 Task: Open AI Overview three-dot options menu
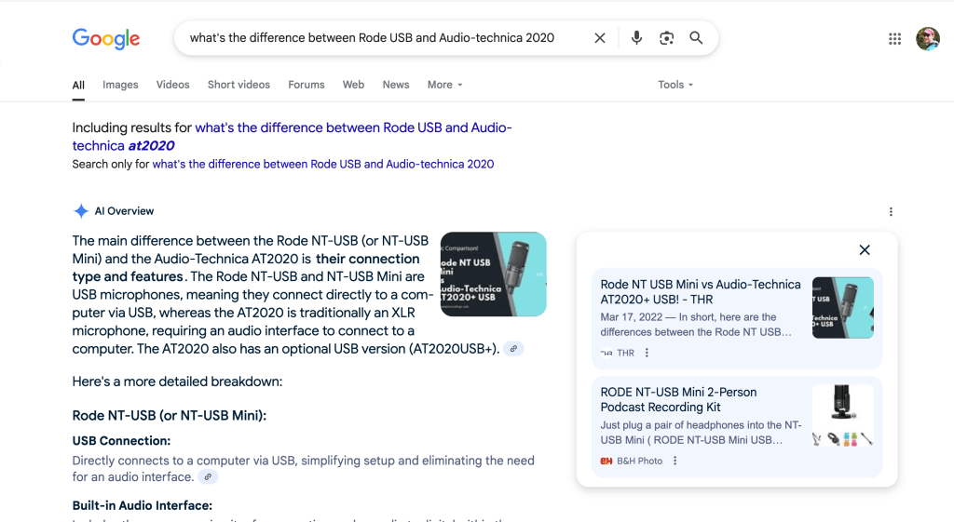click(x=891, y=212)
